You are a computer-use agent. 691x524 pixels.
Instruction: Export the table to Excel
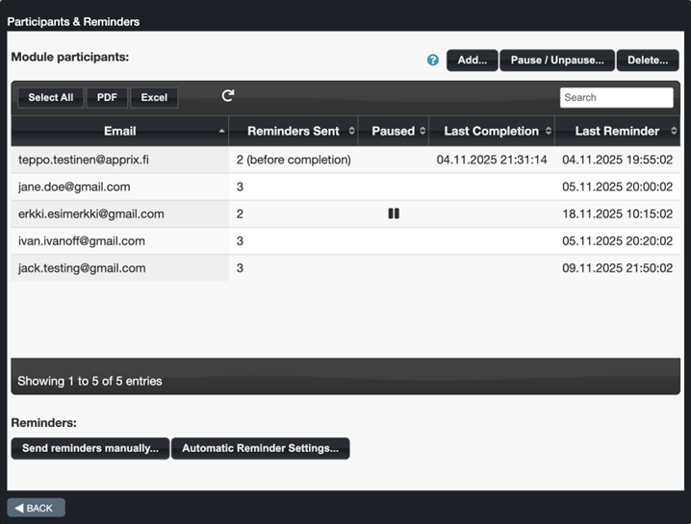click(x=154, y=97)
